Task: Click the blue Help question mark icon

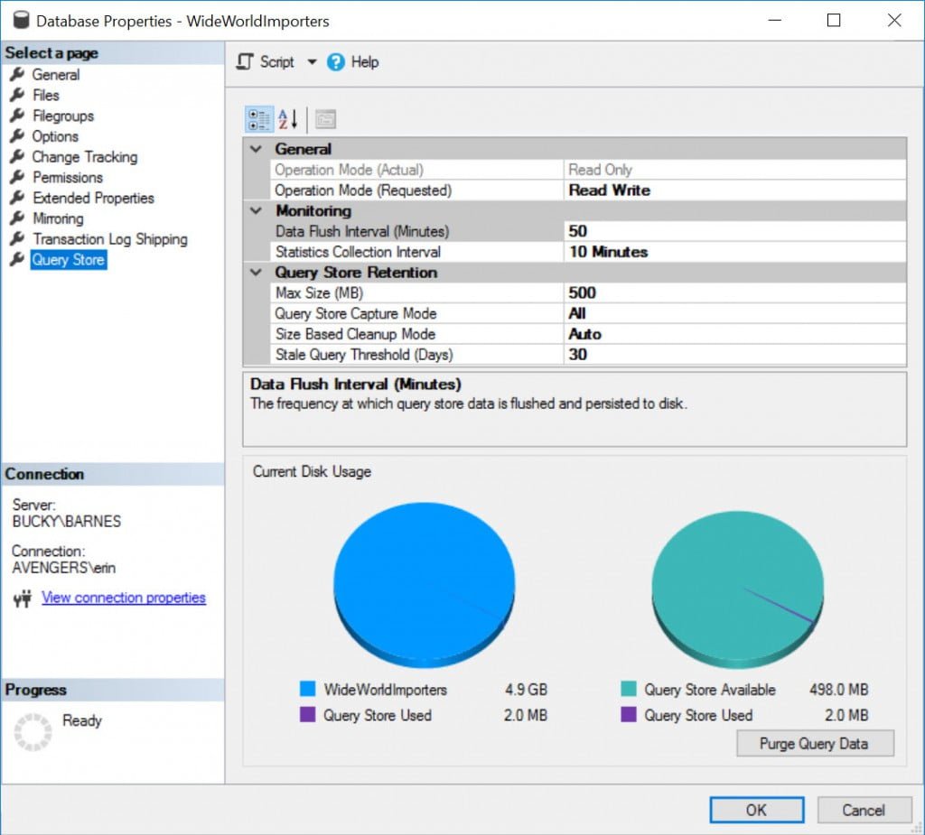Action: (x=336, y=62)
